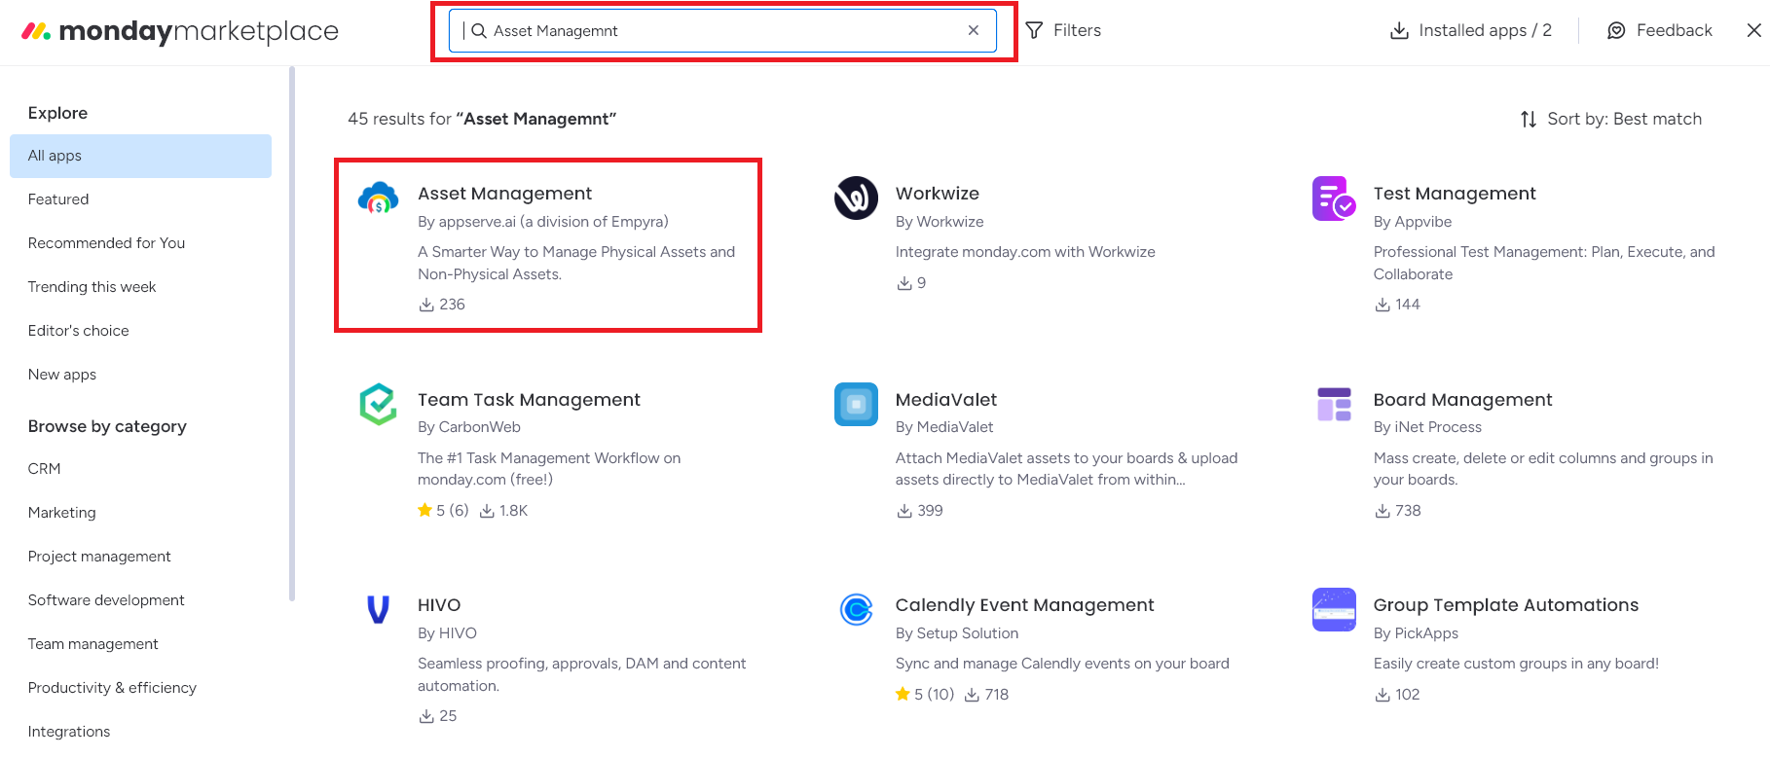The width and height of the screenshot is (1770, 757).
Task: Click 'By CarbonWeb' developer text
Action: [469, 427]
